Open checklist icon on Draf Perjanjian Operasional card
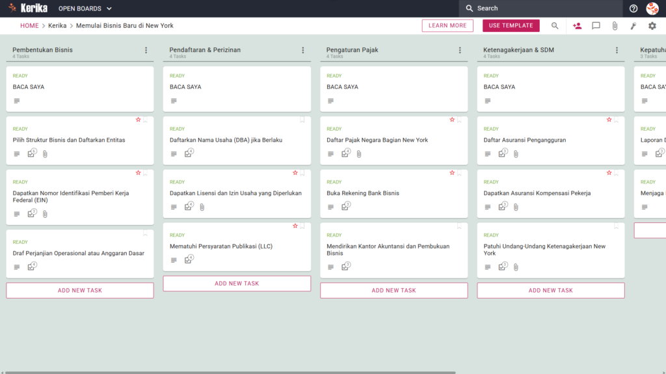This screenshot has width=666, height=374. [x=32, y=266]
